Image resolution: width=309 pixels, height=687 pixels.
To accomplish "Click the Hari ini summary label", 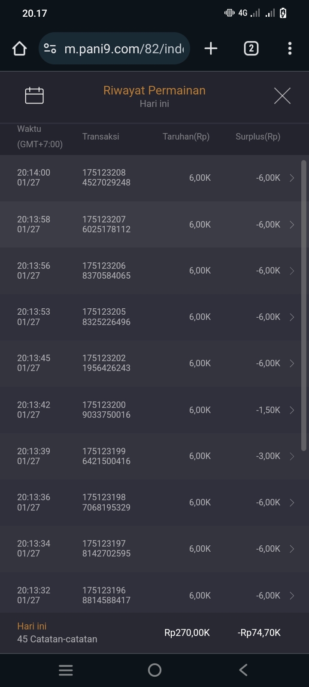I will tap(32, 626).
